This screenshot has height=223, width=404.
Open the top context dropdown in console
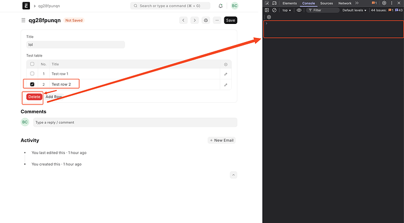(286, 11)
